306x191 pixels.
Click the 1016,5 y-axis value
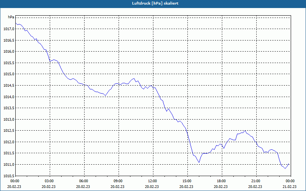click(8, 40)
